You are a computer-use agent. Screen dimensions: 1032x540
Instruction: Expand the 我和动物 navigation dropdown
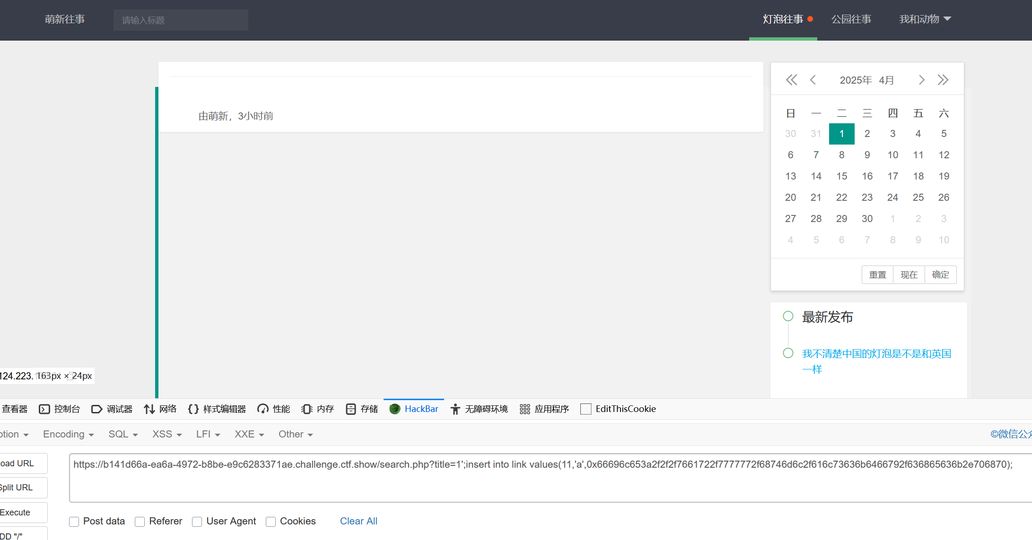[925, 19]
